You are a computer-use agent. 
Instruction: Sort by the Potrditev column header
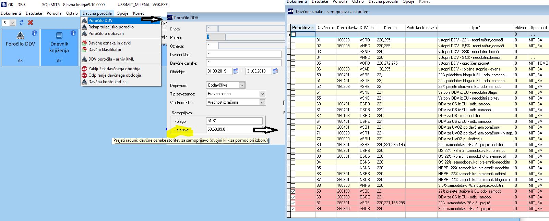[303, 28]
